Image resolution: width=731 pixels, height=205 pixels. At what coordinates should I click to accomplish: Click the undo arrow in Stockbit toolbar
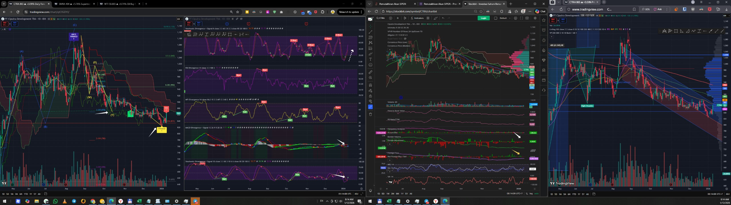click(x=443, y=18)
